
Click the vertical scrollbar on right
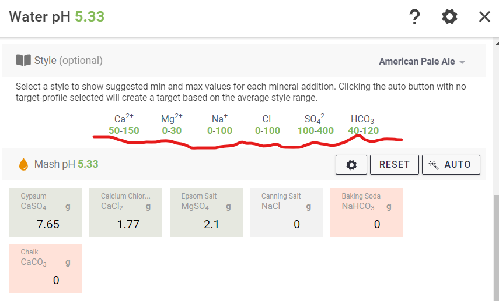pyautogui.click(x=495, y=245)
